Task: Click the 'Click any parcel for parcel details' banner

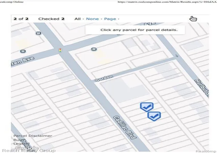Action: (x=135, y=30)
